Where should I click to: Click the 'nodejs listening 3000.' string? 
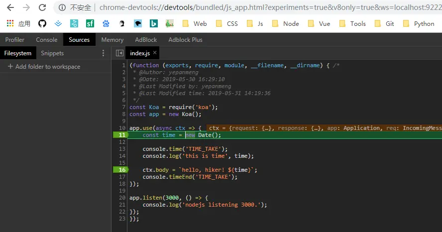(221, 205)
